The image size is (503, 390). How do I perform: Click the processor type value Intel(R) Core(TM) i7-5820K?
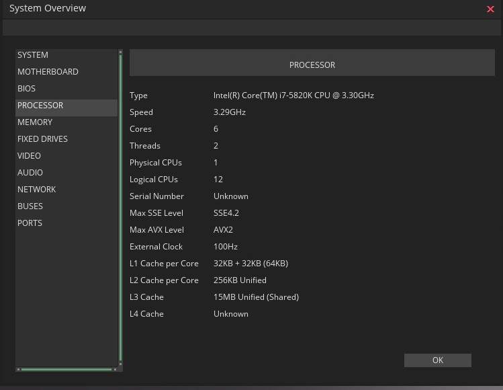pos(293,95)
